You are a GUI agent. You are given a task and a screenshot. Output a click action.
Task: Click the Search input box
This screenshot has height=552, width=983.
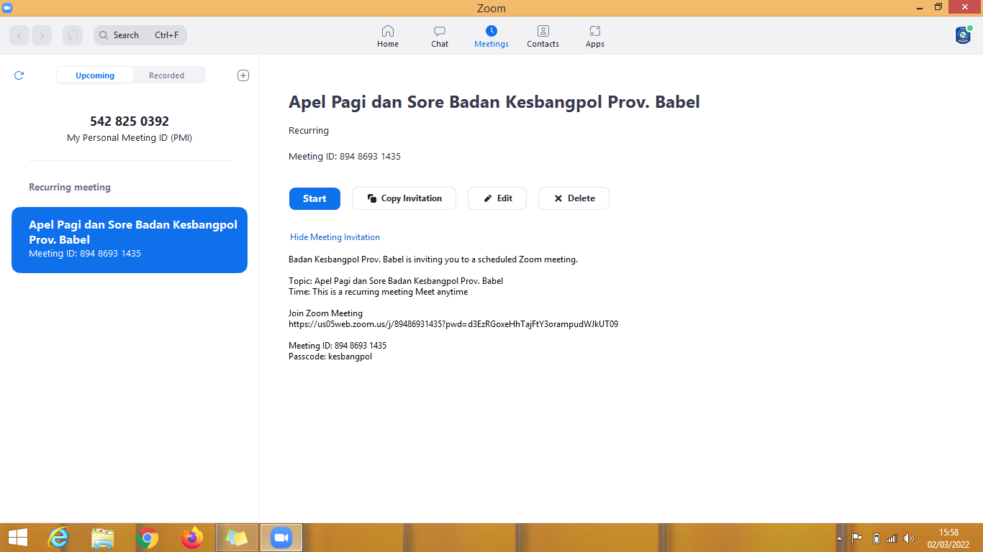click(x=140, y=35)
